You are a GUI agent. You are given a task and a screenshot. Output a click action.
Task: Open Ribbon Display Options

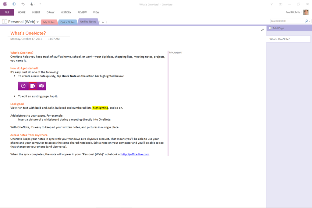(x=281, y=4)
